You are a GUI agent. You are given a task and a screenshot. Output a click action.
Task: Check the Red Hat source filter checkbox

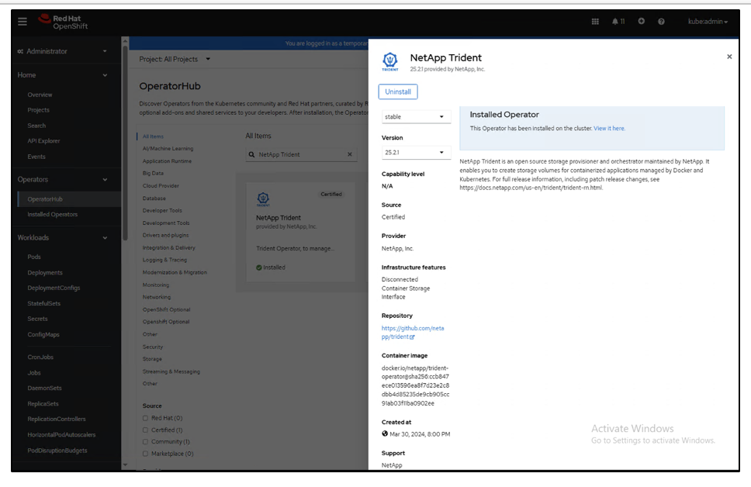[145, 418]
